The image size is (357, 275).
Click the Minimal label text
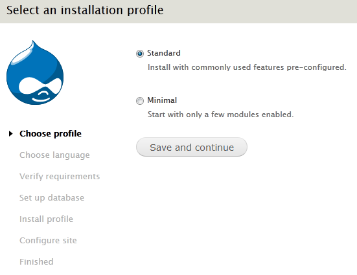pyautogui.click(x=162, y=100)
